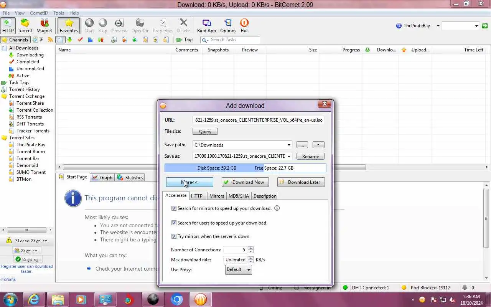
Task: Click the horizontal scrollbar under the task list
Action: [x=214, y=167]
